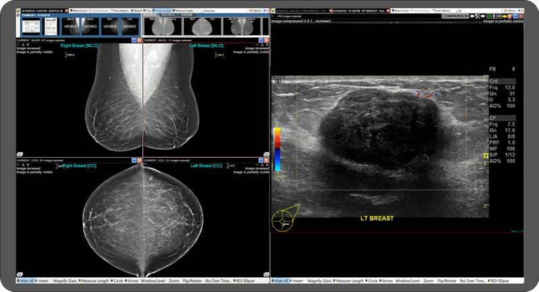Click the ultrasound color flow scale bar
Screen dimensions: 539x292
pos(277,149)
